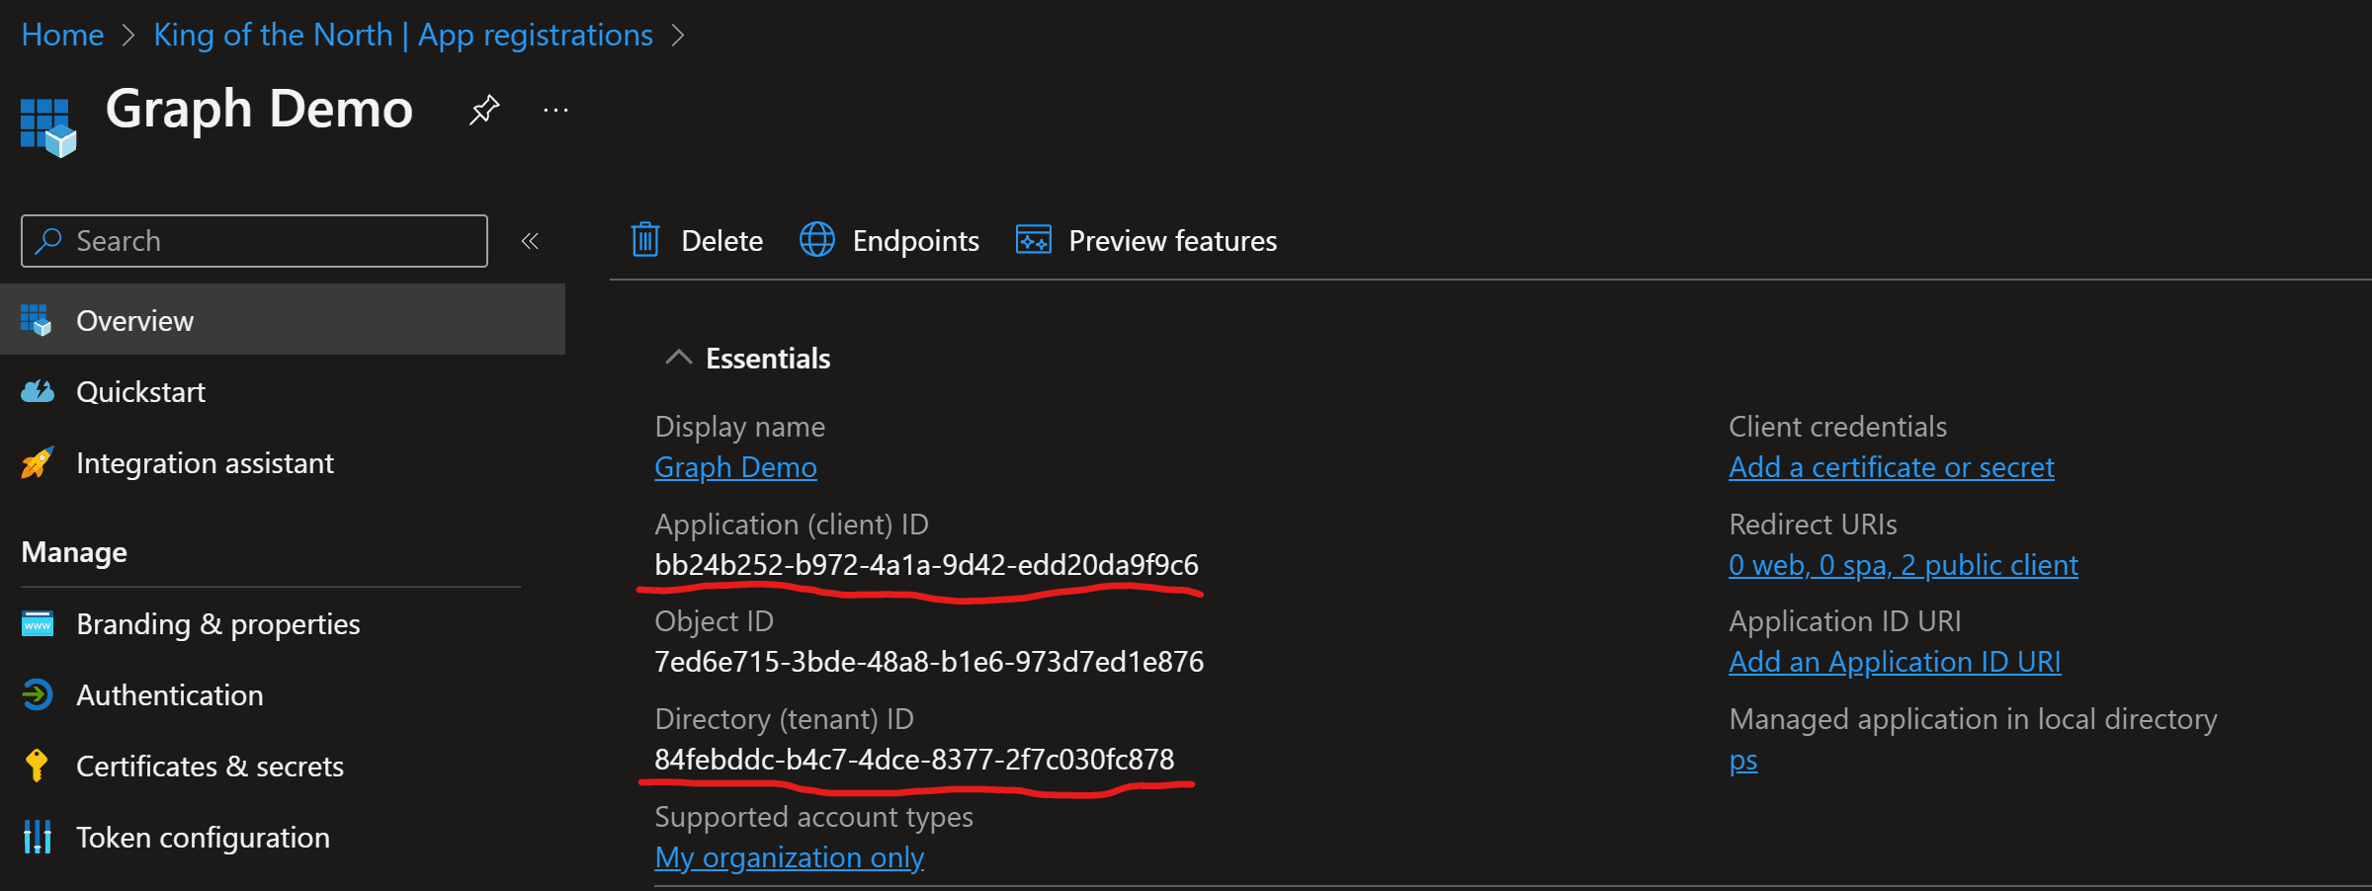Open King of the North App registrations breadcrumb
This screenshot has width=2372, height=891.
click(402, 34)
